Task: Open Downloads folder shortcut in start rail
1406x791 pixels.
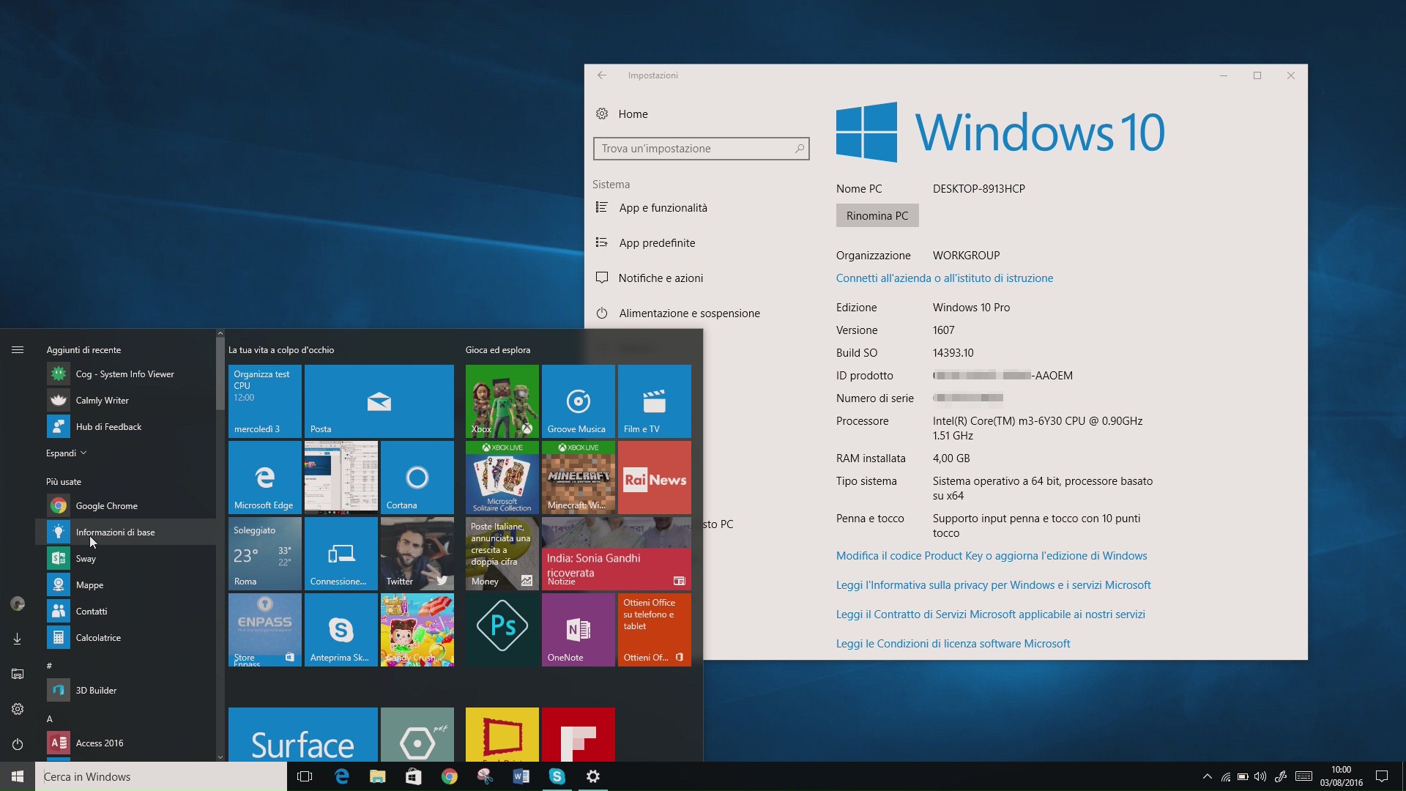Action: 18,639
